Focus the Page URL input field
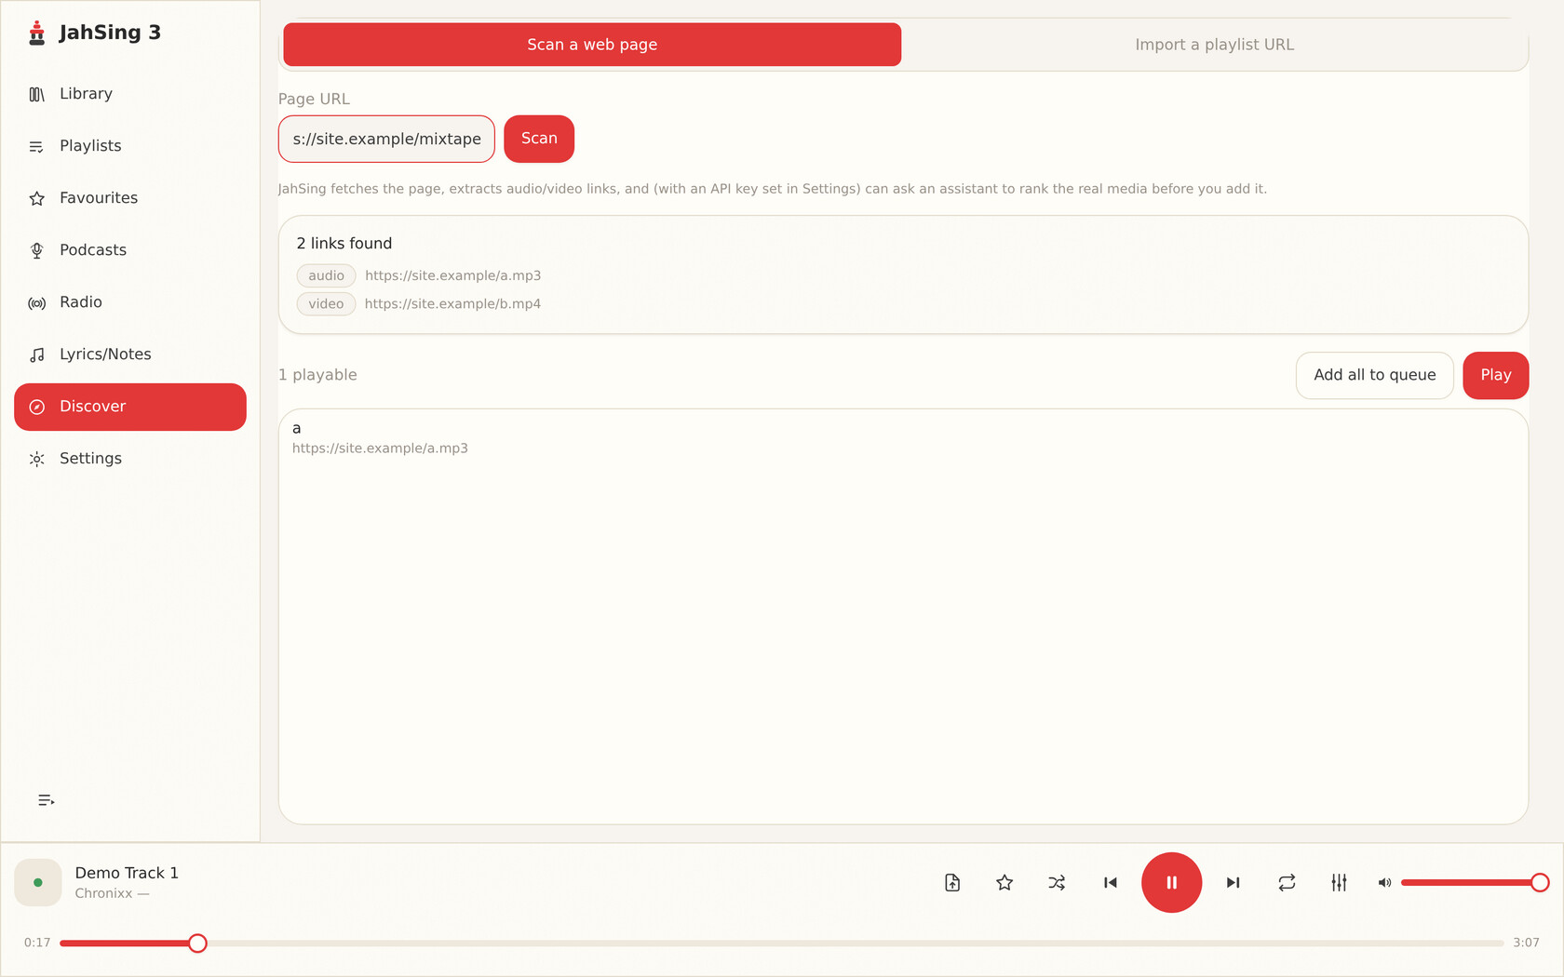1564x977 pixels. tap(386, 139)
